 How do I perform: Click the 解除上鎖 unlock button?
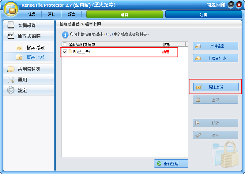(216, 87)
